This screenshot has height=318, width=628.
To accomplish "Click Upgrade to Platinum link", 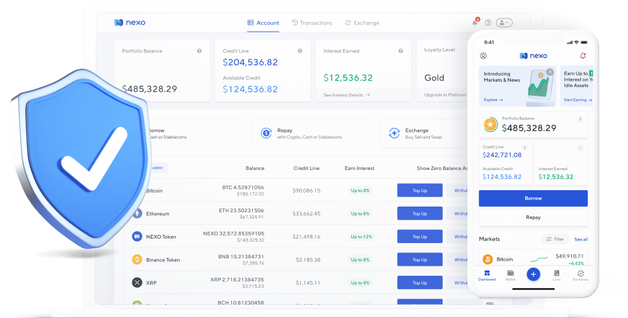I will [x=445, y=95].
